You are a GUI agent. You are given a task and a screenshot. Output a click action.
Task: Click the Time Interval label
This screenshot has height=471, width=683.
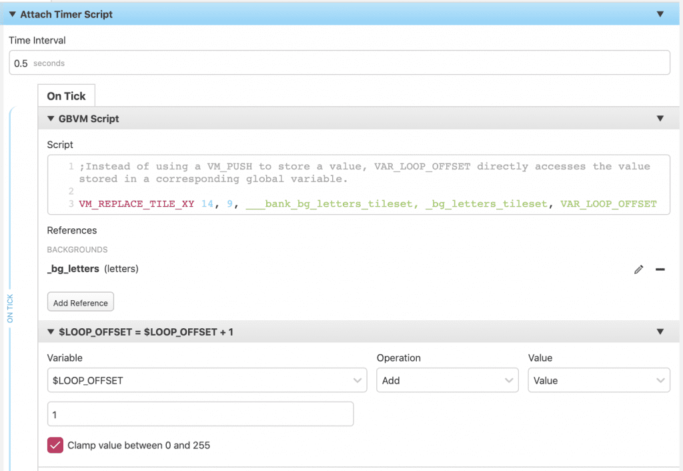37,41
